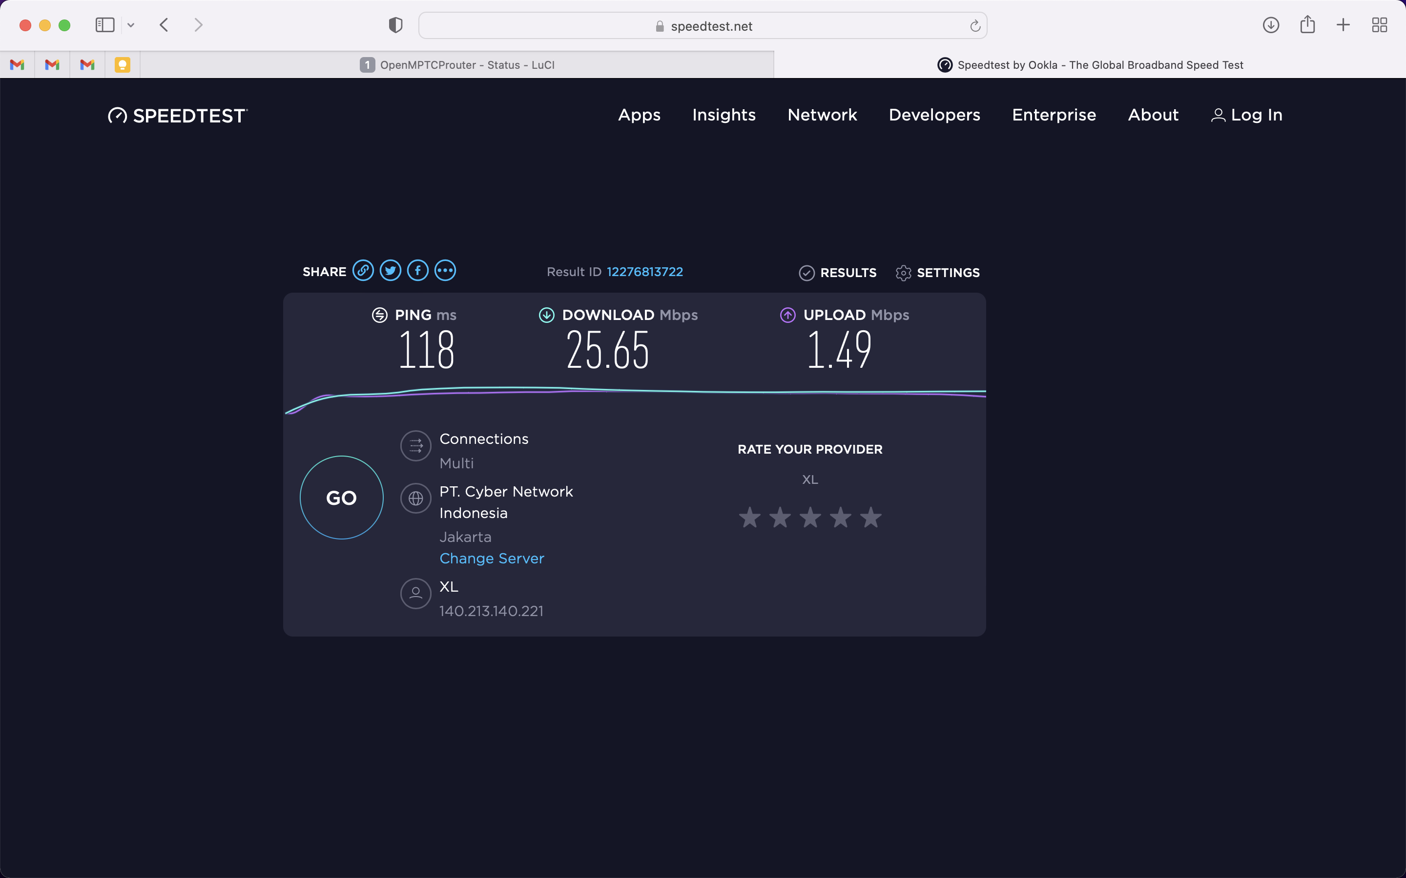Click the PING icon
Screen dimensions: 1406x878
click(x=379, y=315)
